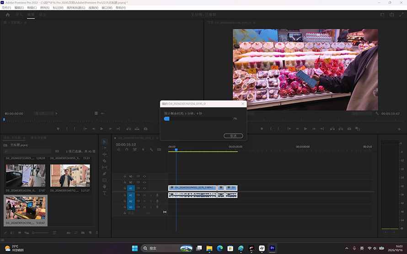Screen dimensions: 407x254
Task: Open Program monitor settings wrench
Action: [377, 113]
